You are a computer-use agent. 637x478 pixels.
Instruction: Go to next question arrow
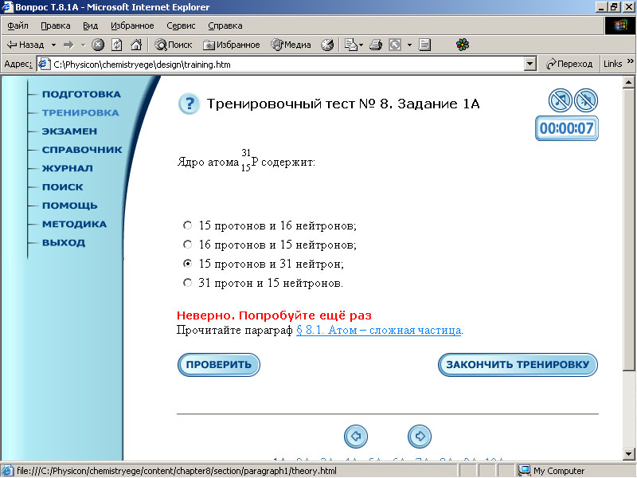[420, 437]
